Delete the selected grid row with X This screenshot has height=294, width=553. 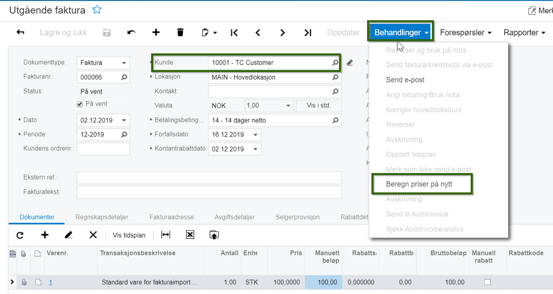[x=93, y=235]
